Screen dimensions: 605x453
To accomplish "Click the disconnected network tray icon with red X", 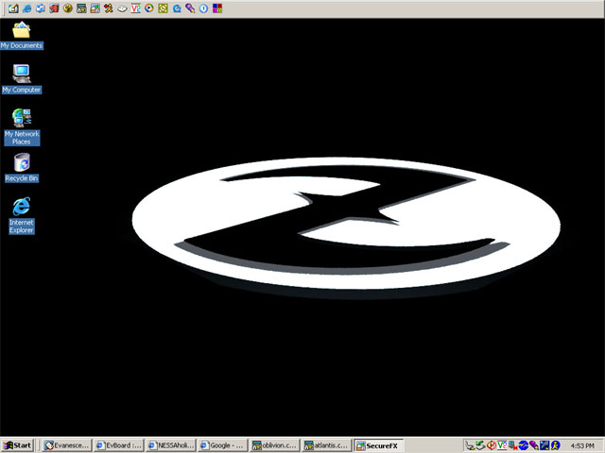I will (512, 445).
